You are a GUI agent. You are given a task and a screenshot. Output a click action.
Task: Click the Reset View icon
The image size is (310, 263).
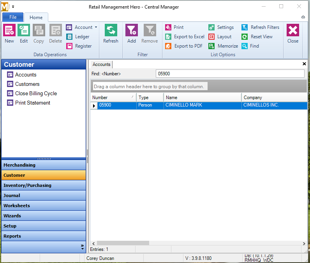[245, 37]
